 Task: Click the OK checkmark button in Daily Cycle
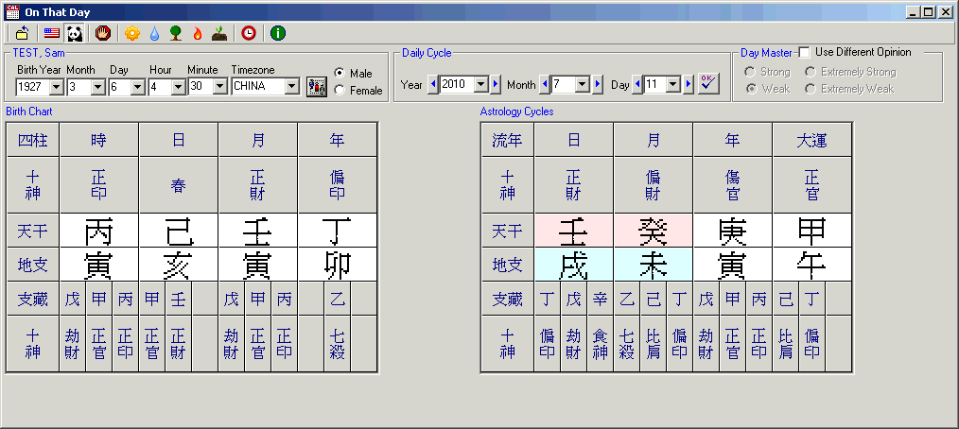(x=708, y=84)
